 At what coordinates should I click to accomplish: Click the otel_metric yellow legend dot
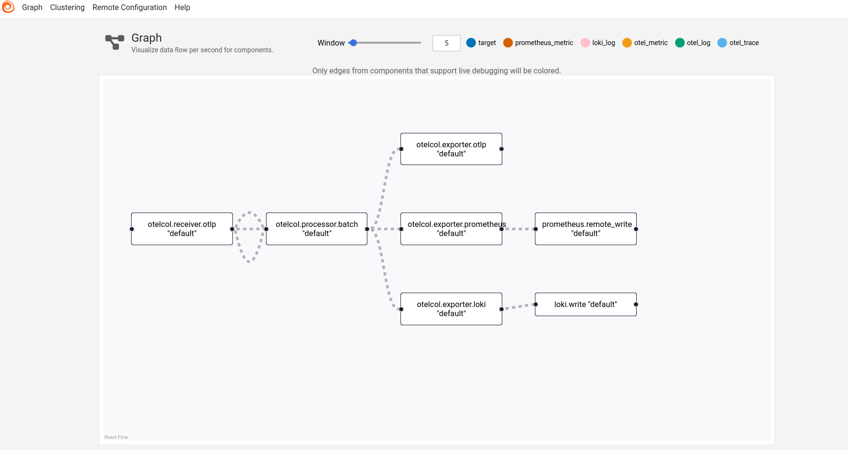pos(627,43)
